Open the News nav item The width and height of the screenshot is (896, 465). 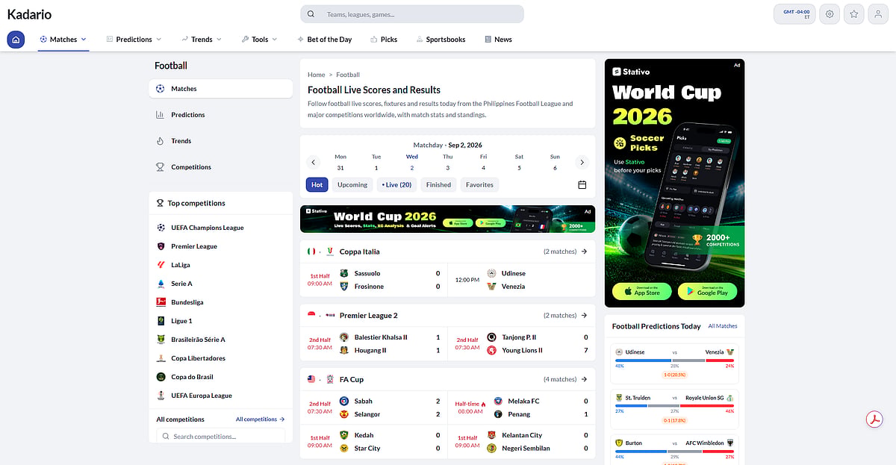point(498,40)
